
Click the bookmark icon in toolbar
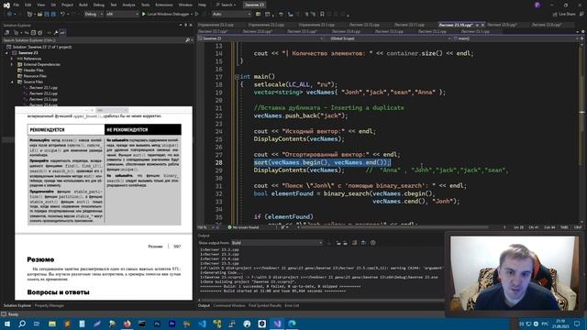point(322,15)
